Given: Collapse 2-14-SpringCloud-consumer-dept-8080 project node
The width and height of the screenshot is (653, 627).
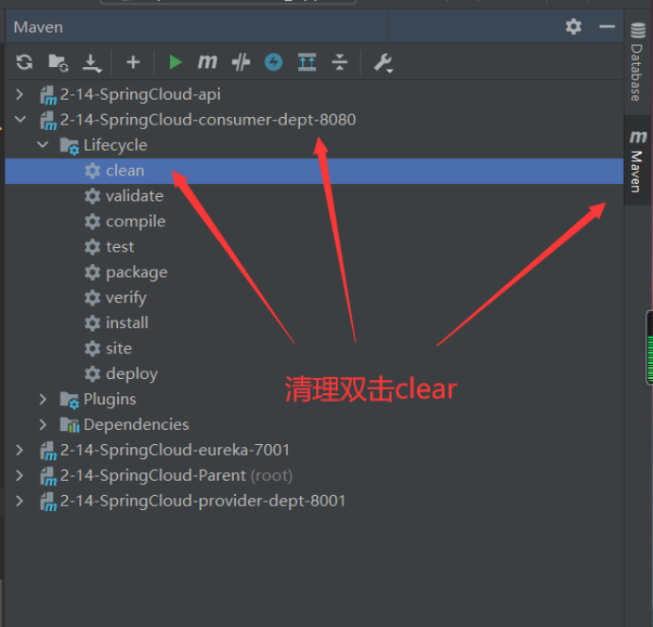Looking at the screenshot, I should (x=20, y=120).
